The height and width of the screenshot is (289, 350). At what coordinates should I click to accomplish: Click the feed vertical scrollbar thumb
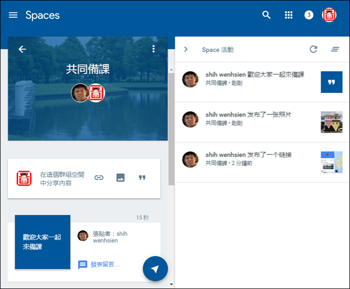point(171,129)
